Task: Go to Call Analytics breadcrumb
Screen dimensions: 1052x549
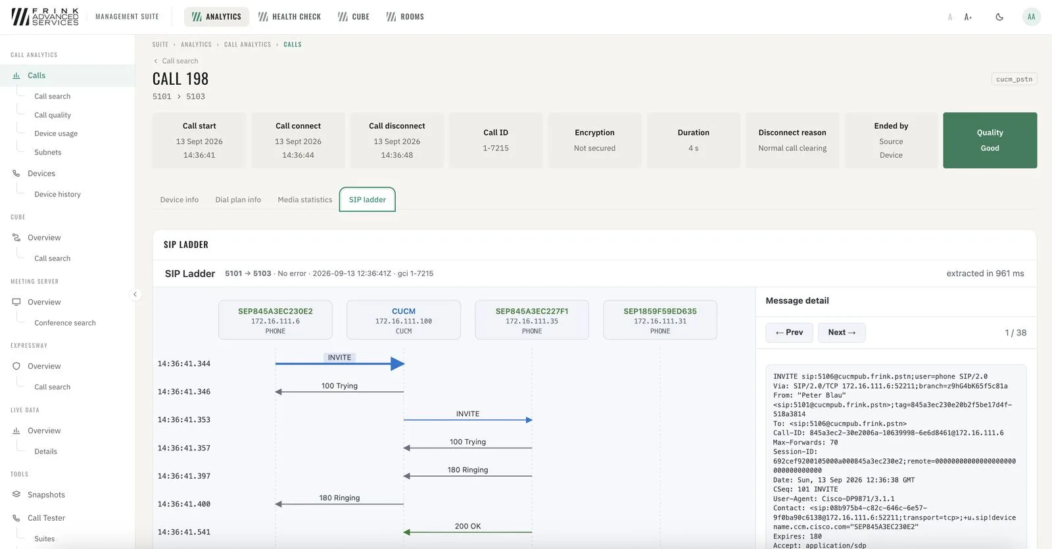Action: point(247,45)
